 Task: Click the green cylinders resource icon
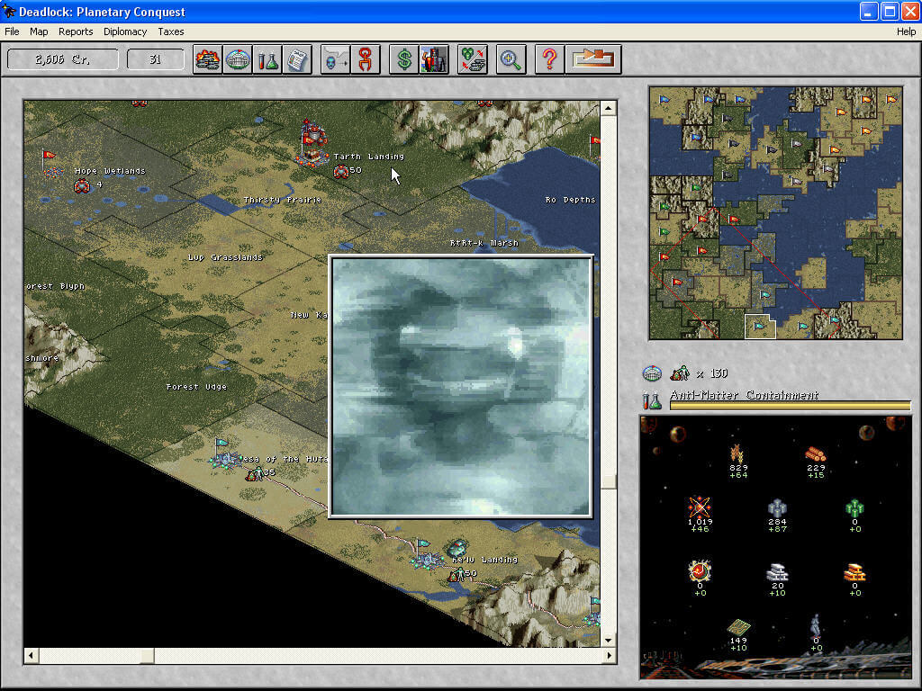pos(854,507)
